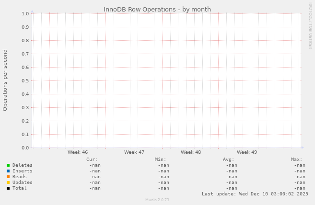
Task: Click the 0.0 y-axis value
Action: 25,148
